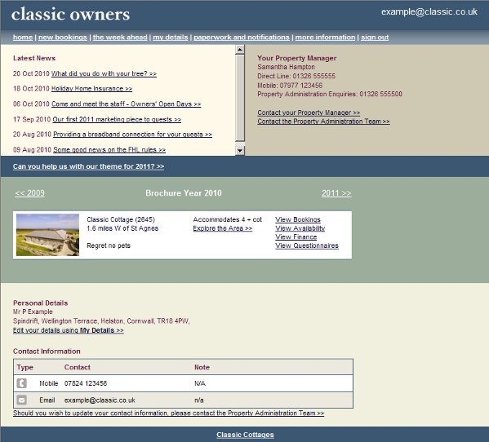This screenshot has width=489, height=442.
Task: Go to previous brochure year 2009
Action: click(29, 193)
